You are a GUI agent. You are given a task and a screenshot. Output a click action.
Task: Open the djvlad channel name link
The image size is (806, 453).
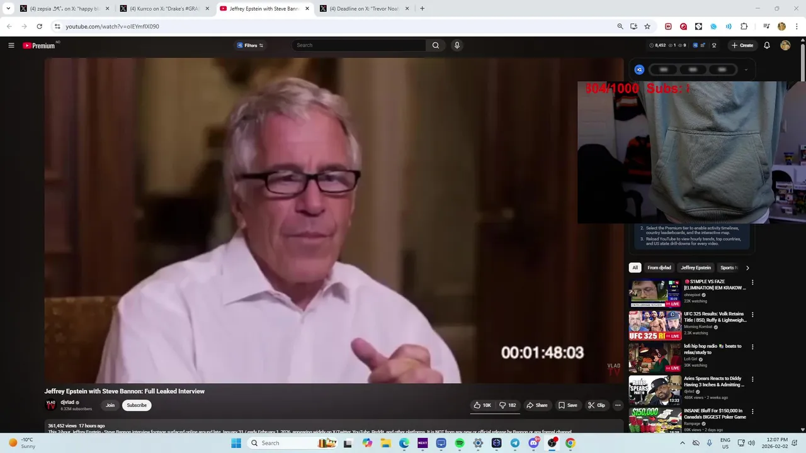point(67,403)
